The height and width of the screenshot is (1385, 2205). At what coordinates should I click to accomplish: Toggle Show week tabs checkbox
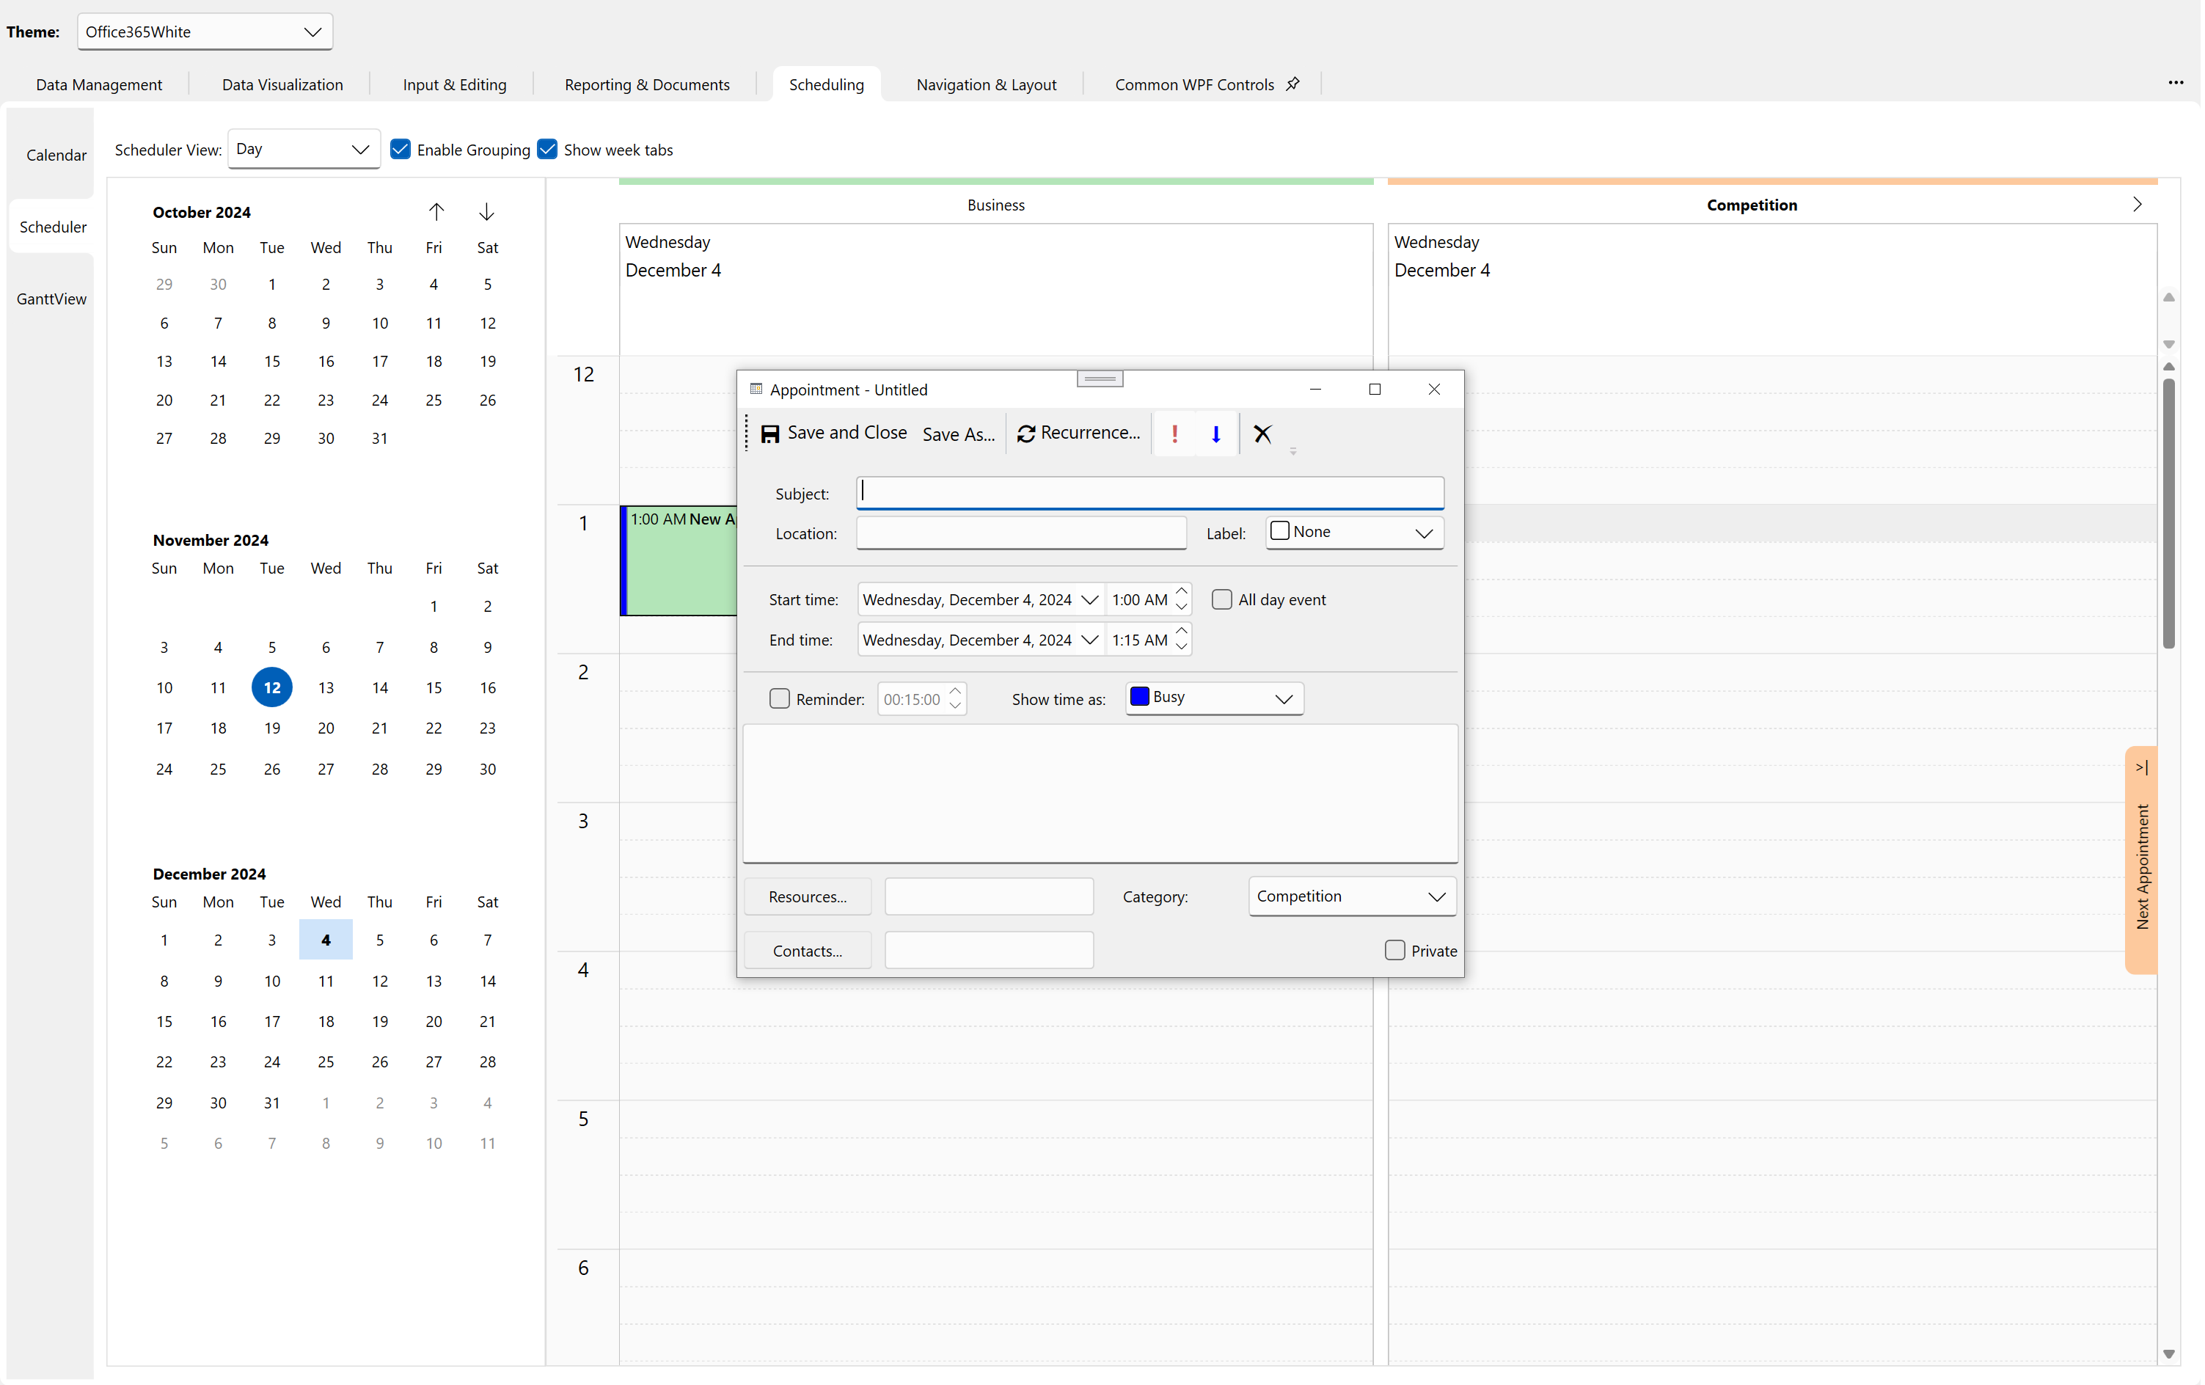pyautogui.click(x=546, y=150)
